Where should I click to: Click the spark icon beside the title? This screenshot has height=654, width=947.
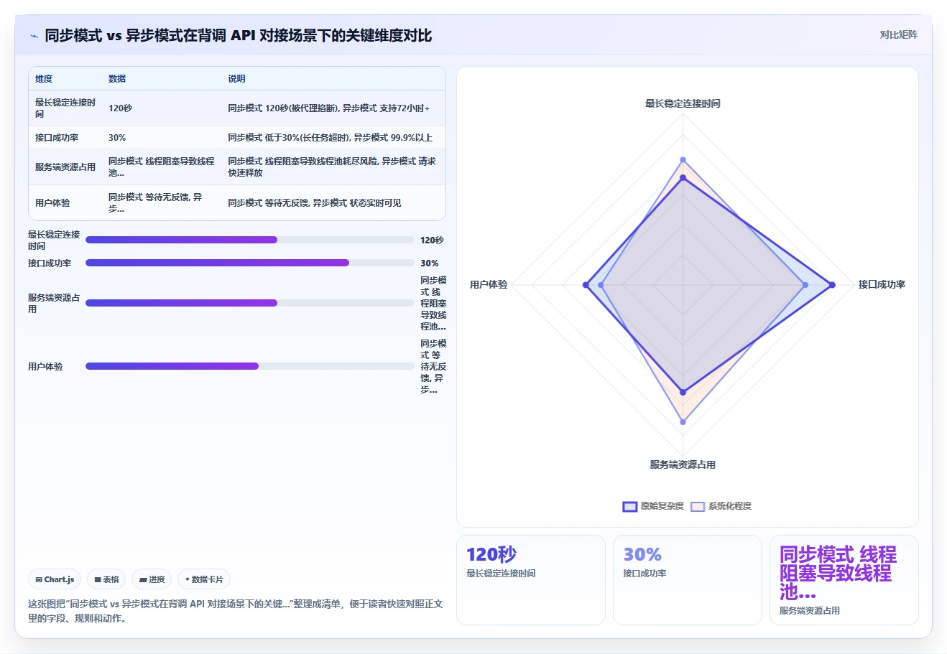(x=34, y=36)
